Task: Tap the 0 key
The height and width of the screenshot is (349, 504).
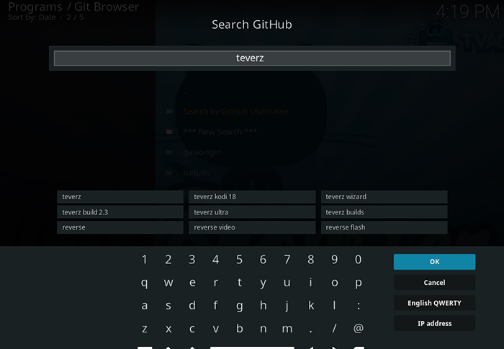Action: click(x=359, y=259)
